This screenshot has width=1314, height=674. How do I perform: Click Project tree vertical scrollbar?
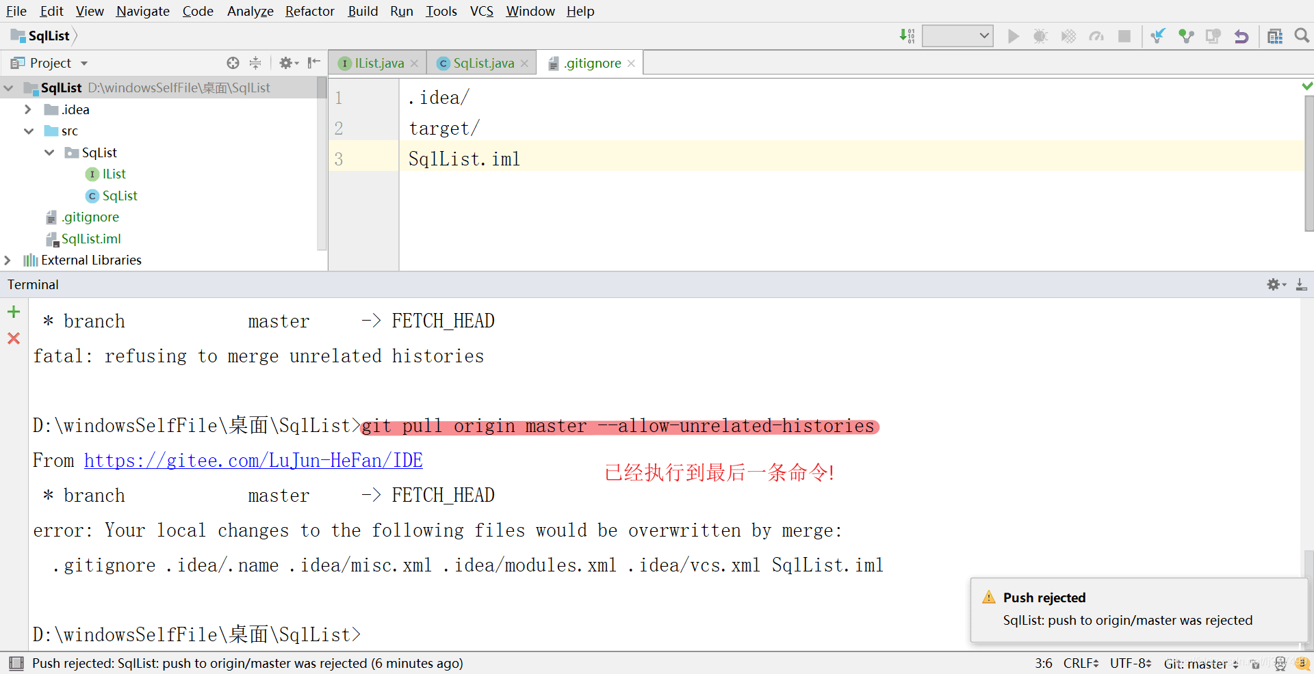[x=322, y=163]
